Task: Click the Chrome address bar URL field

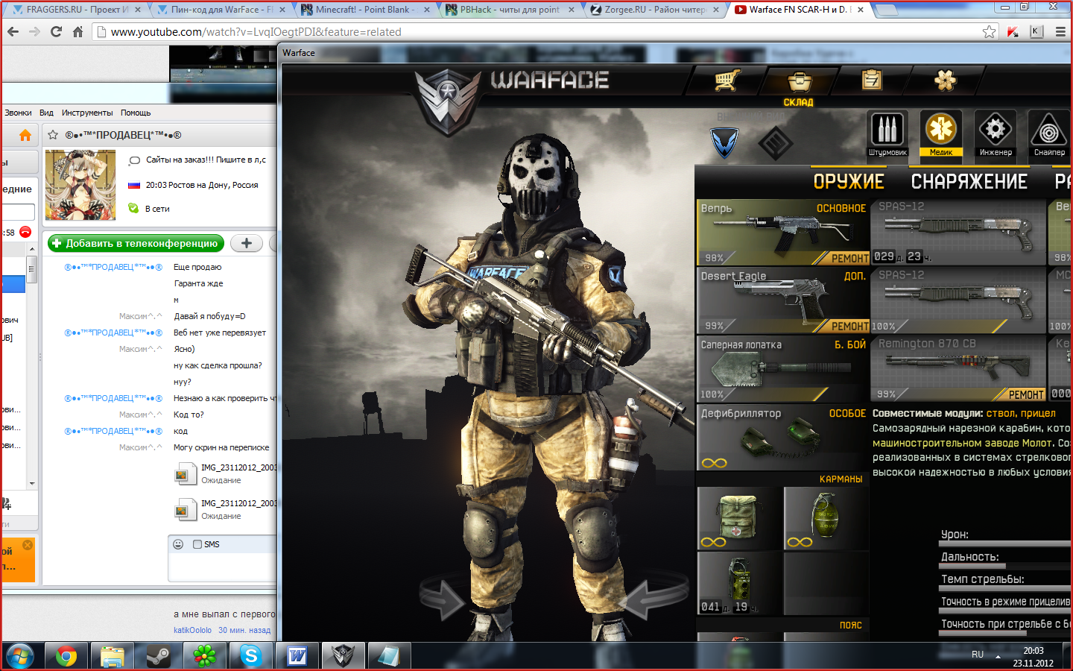Action: click(536, 31)
